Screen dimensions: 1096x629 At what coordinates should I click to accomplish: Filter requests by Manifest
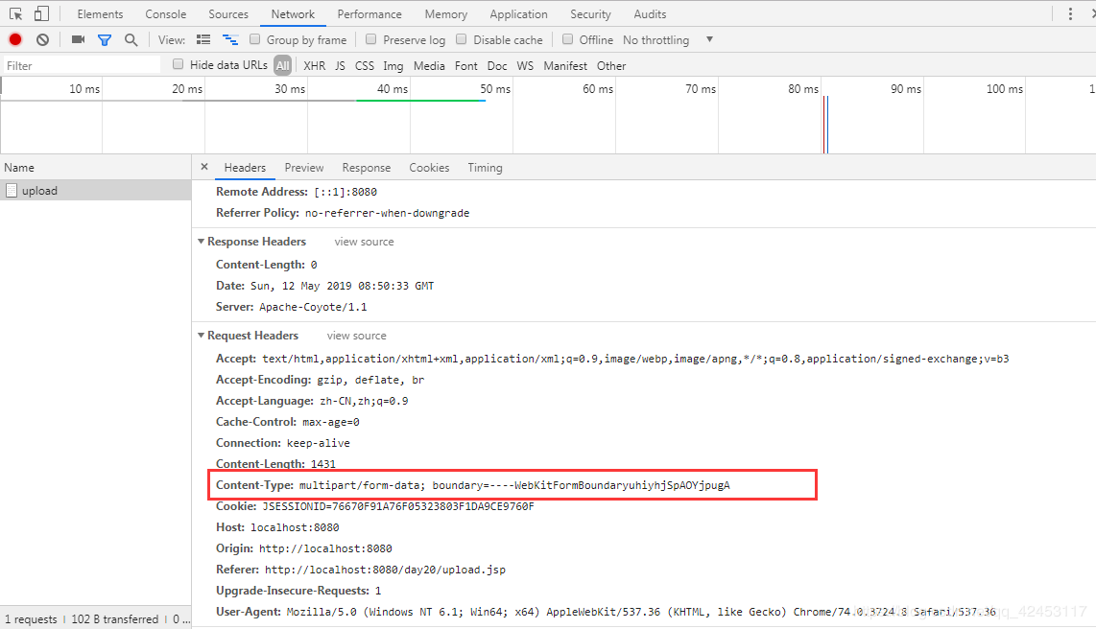pyautogui.click(x=565, y=65)
